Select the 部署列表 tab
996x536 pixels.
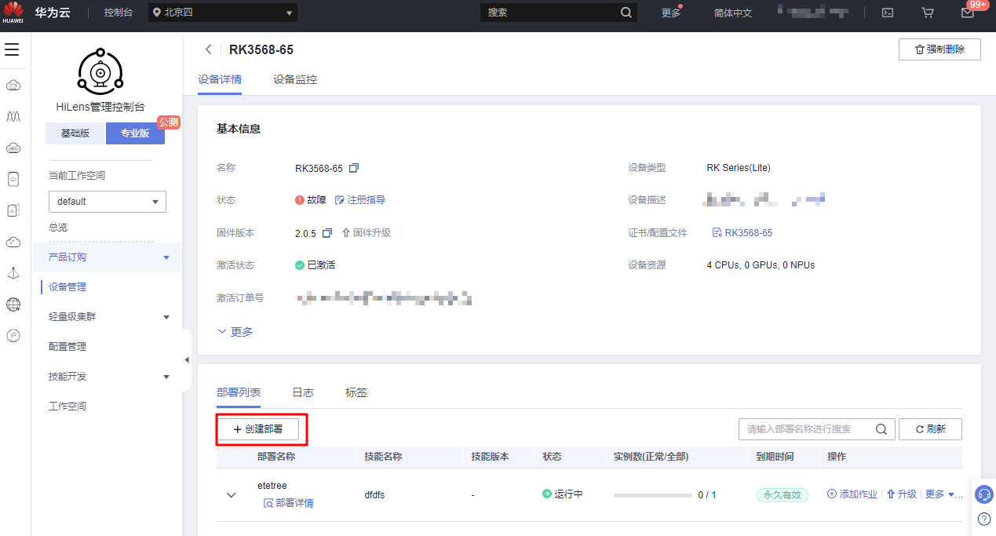[239, 392]
